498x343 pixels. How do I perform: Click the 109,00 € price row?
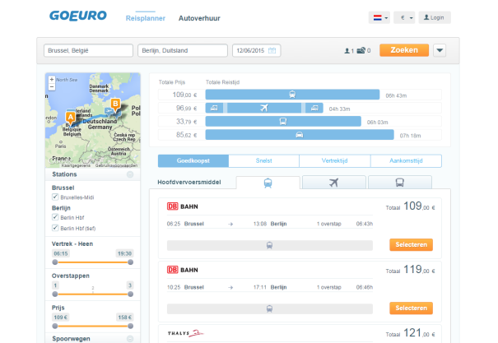click(x=300, y=95)
